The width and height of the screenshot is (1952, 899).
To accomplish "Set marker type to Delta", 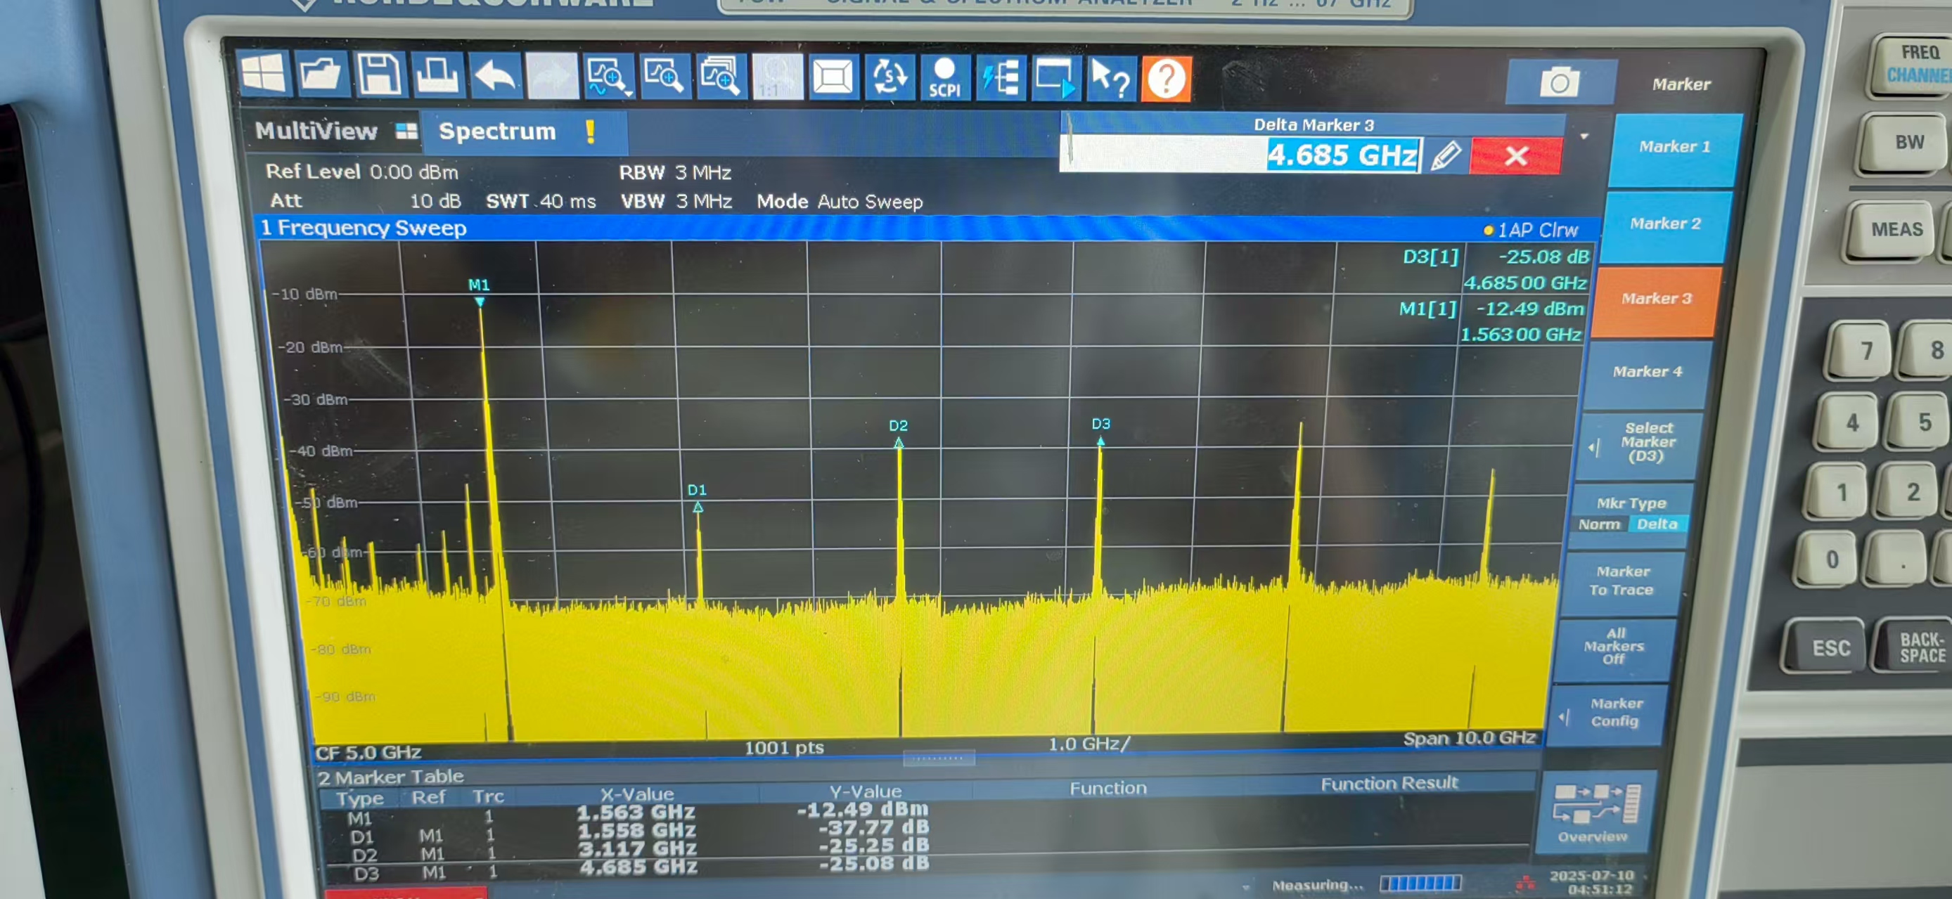I will (1657, 524).
